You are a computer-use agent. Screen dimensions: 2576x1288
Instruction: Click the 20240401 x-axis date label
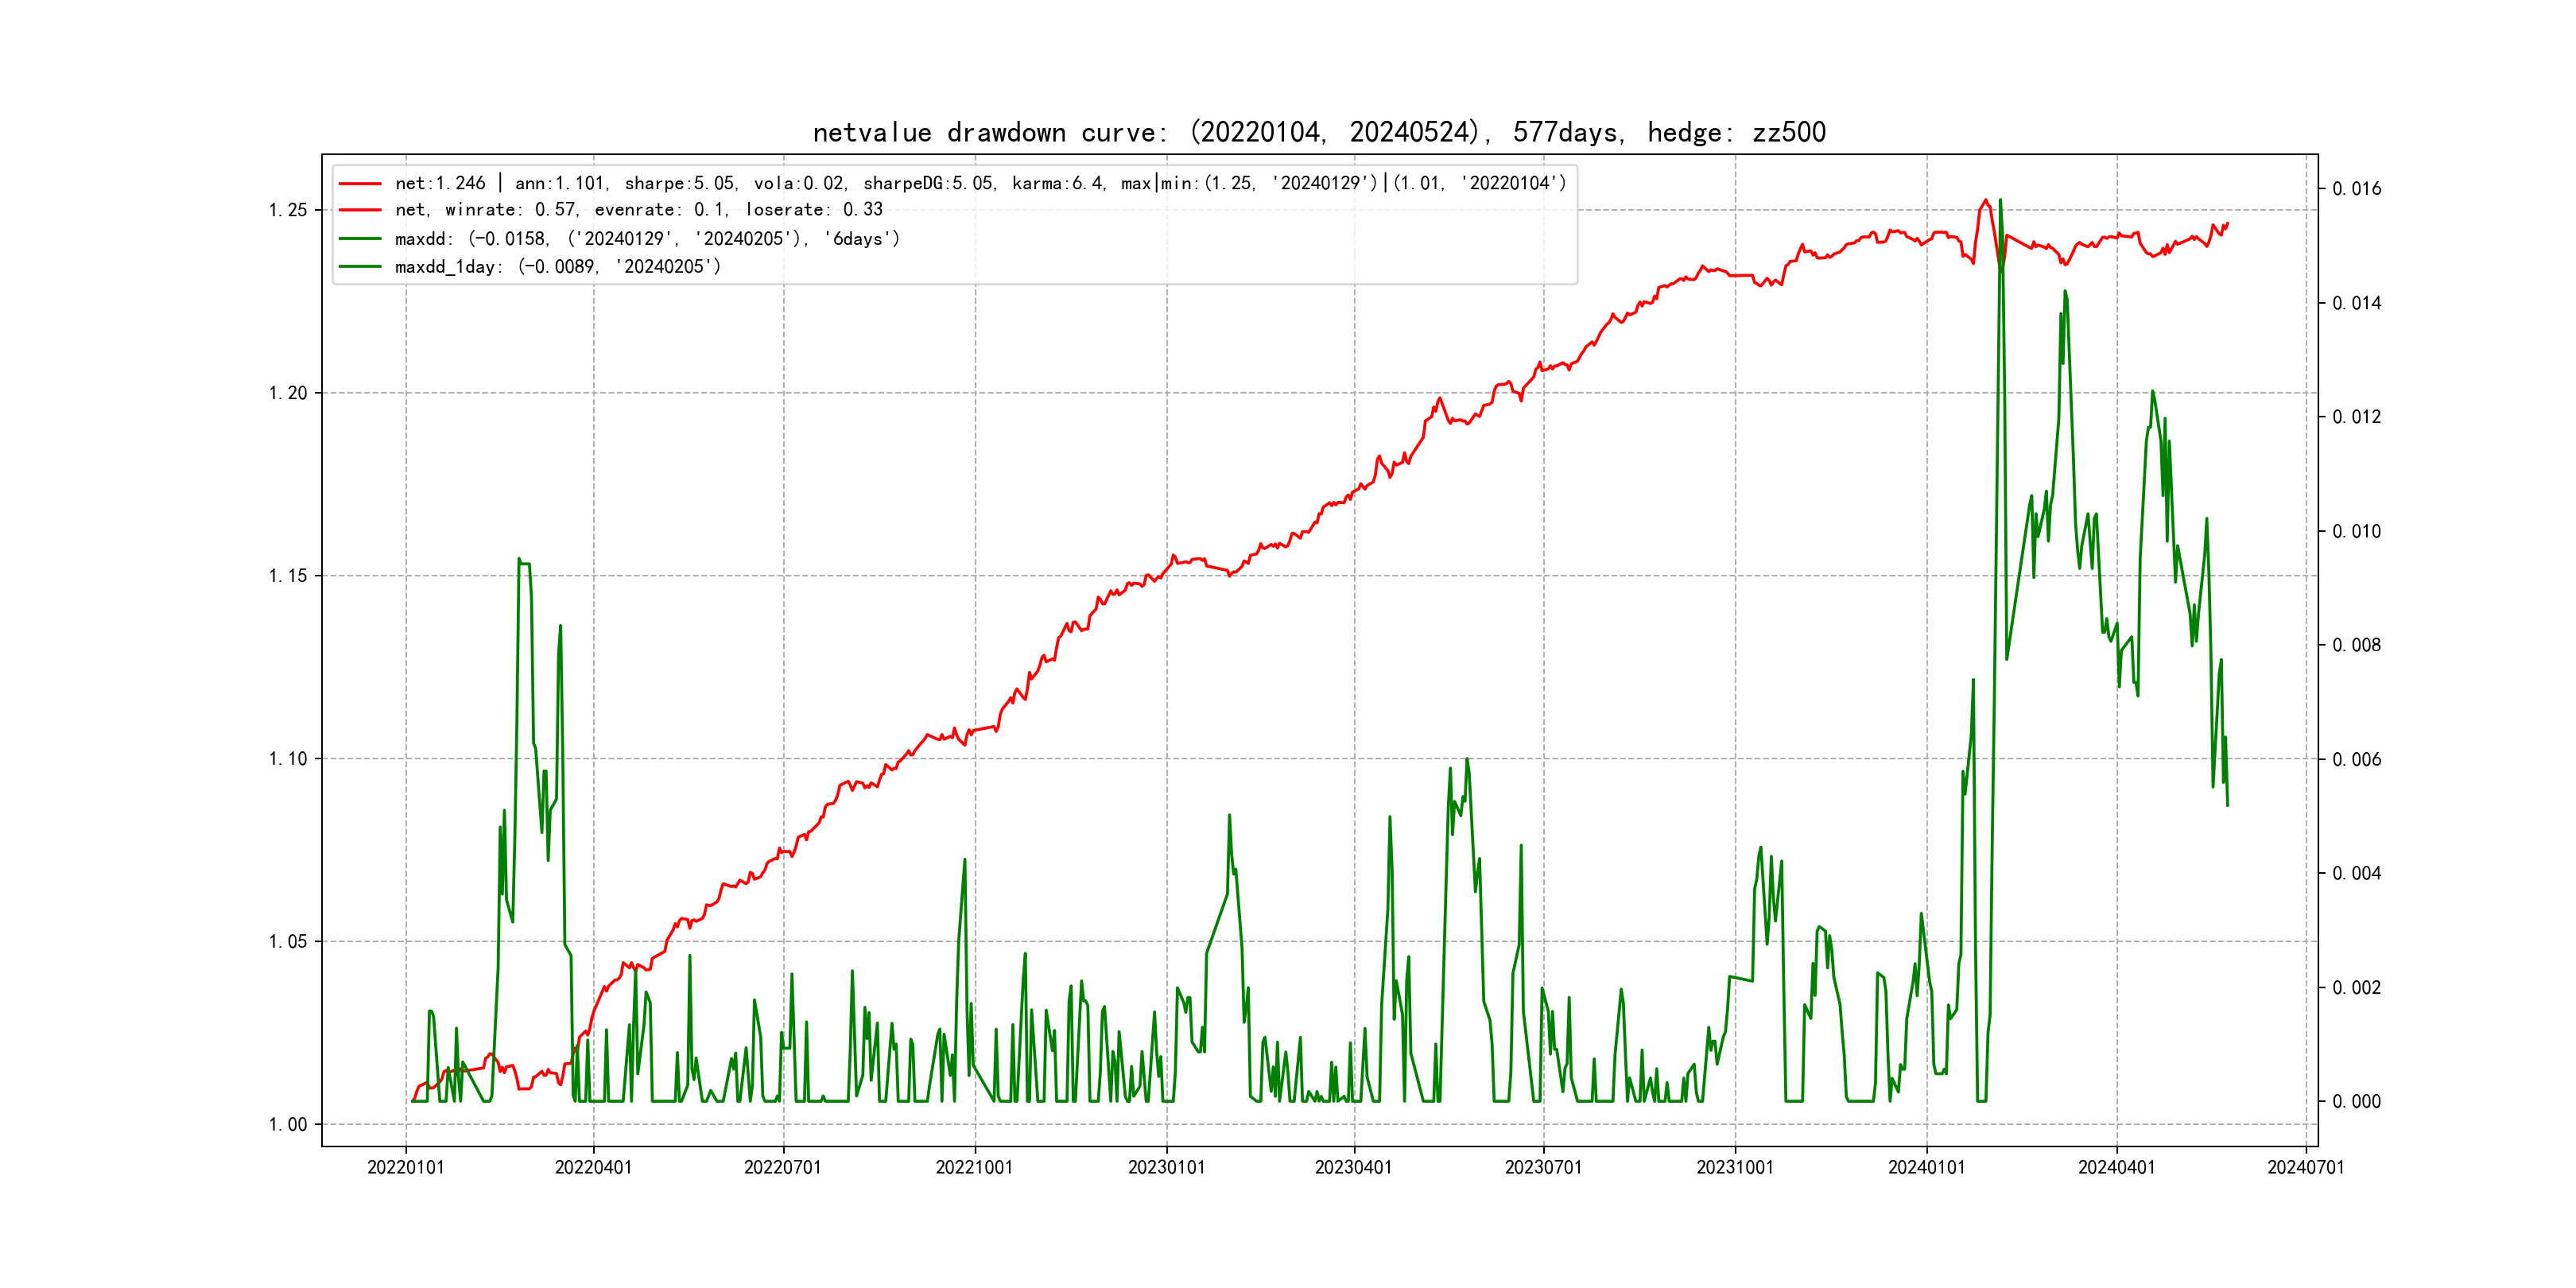(x=2116, y=1167)
